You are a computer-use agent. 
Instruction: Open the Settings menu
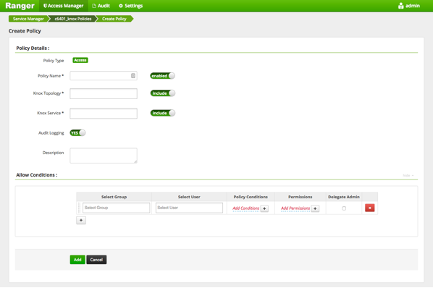coord(130,6)
